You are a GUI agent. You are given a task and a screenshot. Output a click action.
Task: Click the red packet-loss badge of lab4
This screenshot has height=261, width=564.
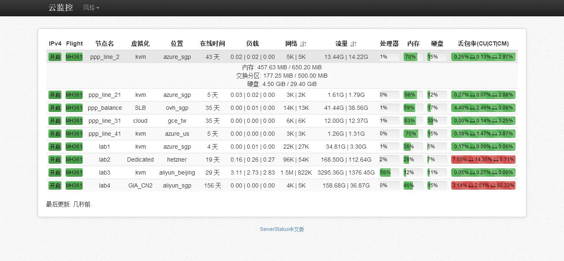pos(483,185)
